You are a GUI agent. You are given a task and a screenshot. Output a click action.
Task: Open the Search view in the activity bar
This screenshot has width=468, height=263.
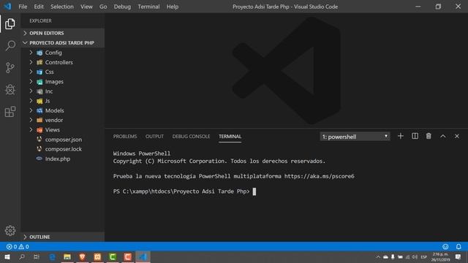coord(10,45)
